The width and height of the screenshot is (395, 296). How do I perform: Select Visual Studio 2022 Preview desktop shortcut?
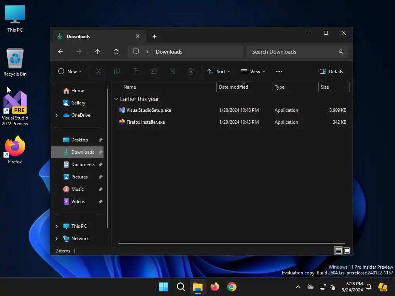[15, 108]
